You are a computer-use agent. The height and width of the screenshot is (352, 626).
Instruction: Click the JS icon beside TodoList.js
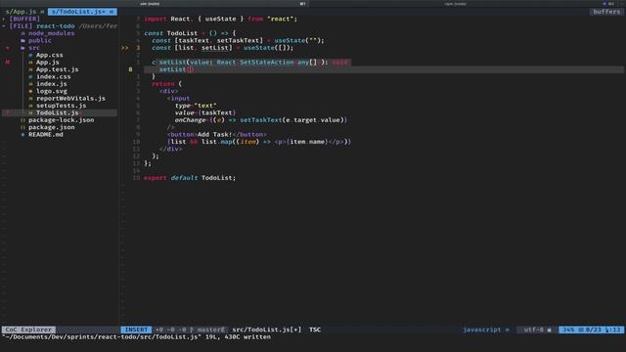coord(30,112)
